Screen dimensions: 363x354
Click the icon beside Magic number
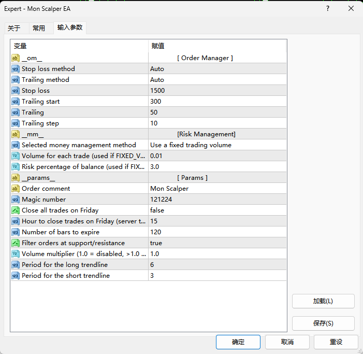point(15,200)
